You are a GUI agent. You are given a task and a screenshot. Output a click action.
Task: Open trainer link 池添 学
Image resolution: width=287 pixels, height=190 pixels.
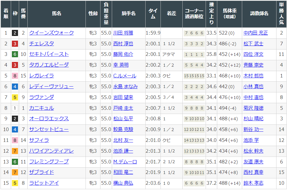point(251,140)
